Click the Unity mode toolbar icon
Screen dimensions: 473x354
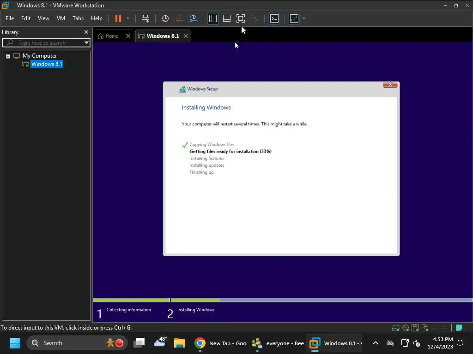click(255, 18)
